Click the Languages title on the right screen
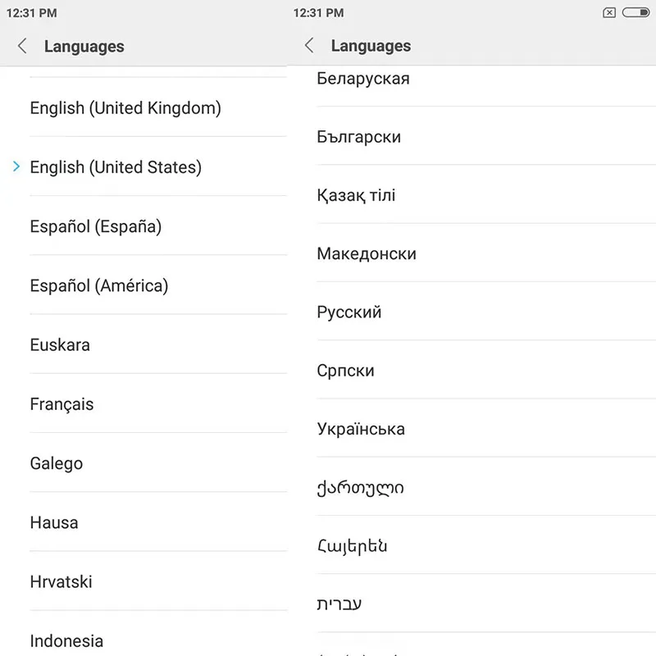The height and width of the screenshot is (656, 656). coord(370,46)
